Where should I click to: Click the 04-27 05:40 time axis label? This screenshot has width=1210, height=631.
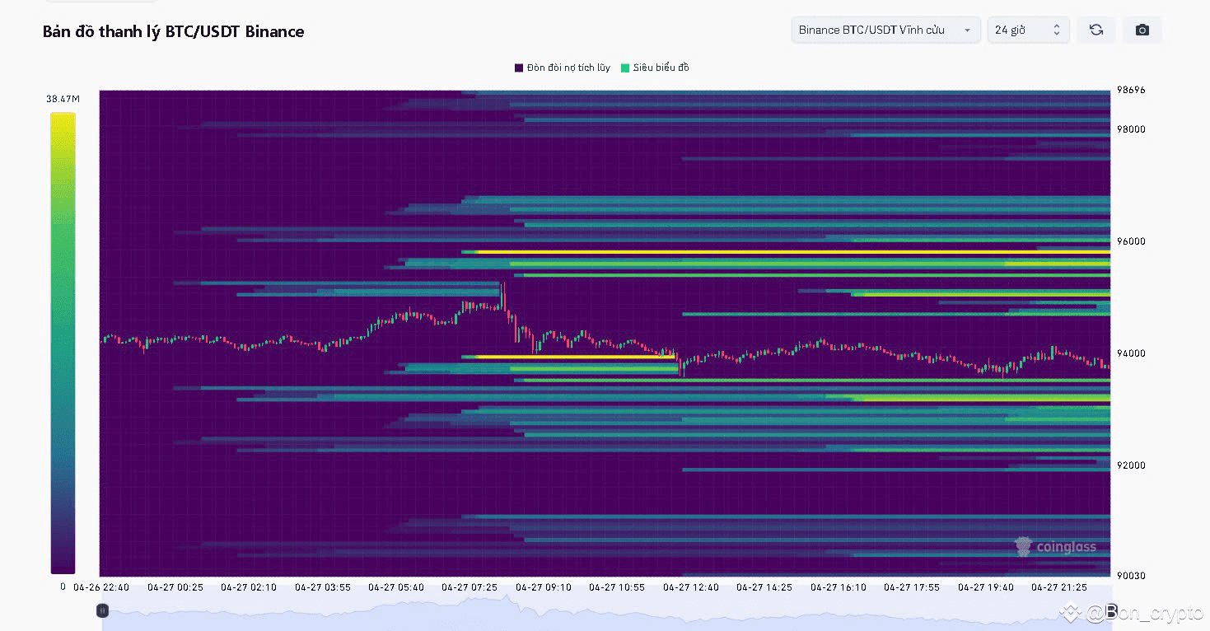(396, 587)
